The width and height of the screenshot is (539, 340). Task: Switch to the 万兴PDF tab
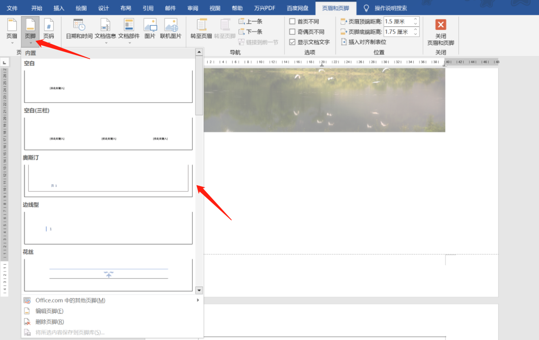point(265,8)
